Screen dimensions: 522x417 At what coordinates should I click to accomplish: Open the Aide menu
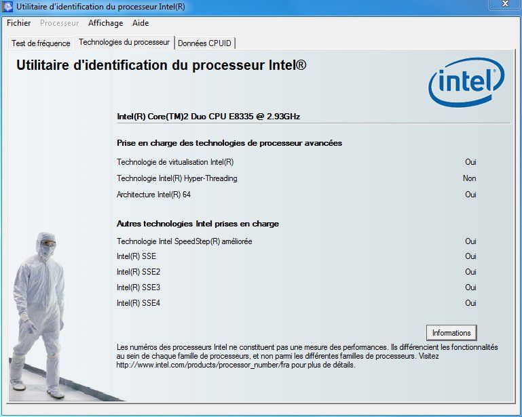click(141, 23)
